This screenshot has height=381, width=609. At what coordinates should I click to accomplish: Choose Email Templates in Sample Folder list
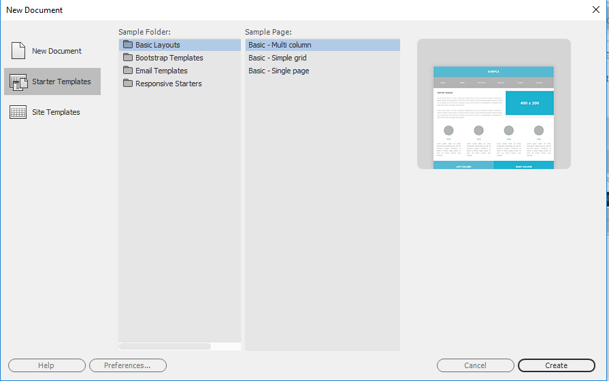161,71
